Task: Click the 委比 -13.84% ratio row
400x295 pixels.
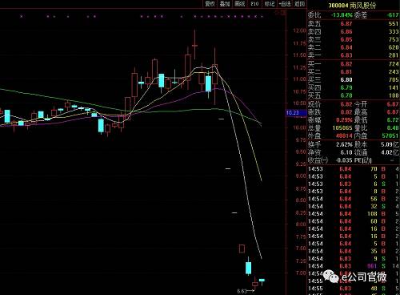Action: [354, 15]
